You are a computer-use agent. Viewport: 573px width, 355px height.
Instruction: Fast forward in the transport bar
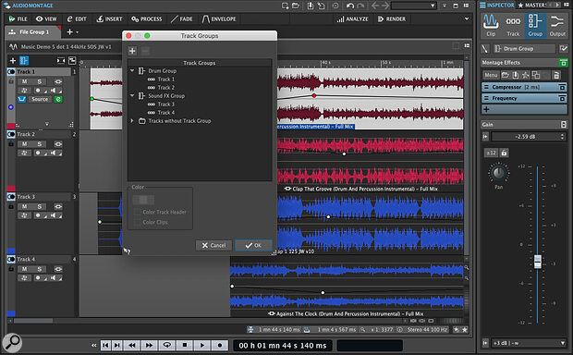pos(149,345)
